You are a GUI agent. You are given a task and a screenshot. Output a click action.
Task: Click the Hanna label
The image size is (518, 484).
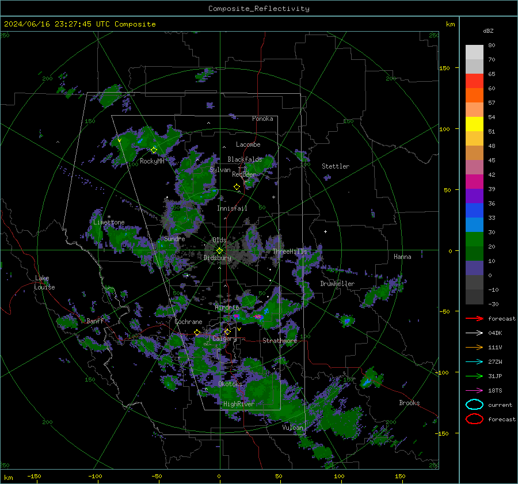click(402, 257)
